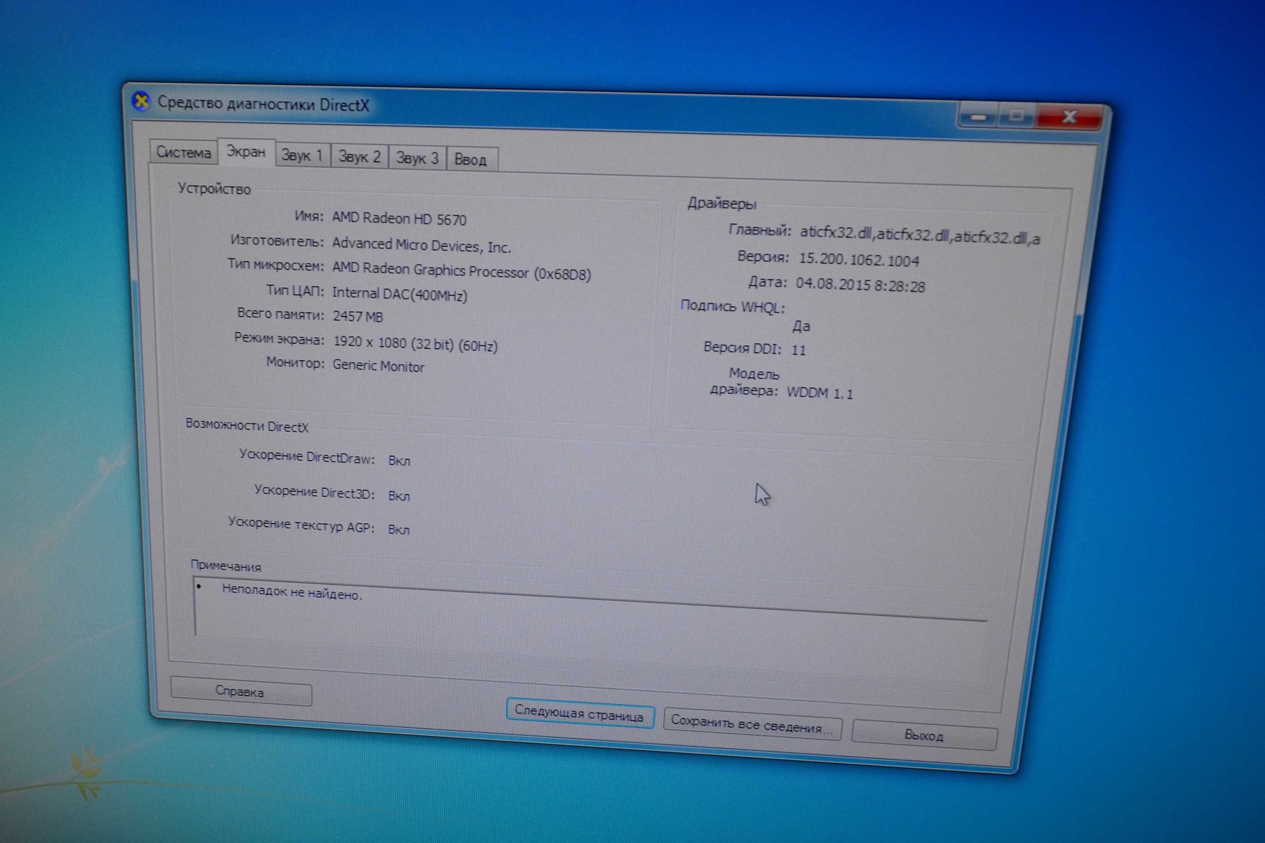
Task: Click the Справка button
Action: pos(241,691)
